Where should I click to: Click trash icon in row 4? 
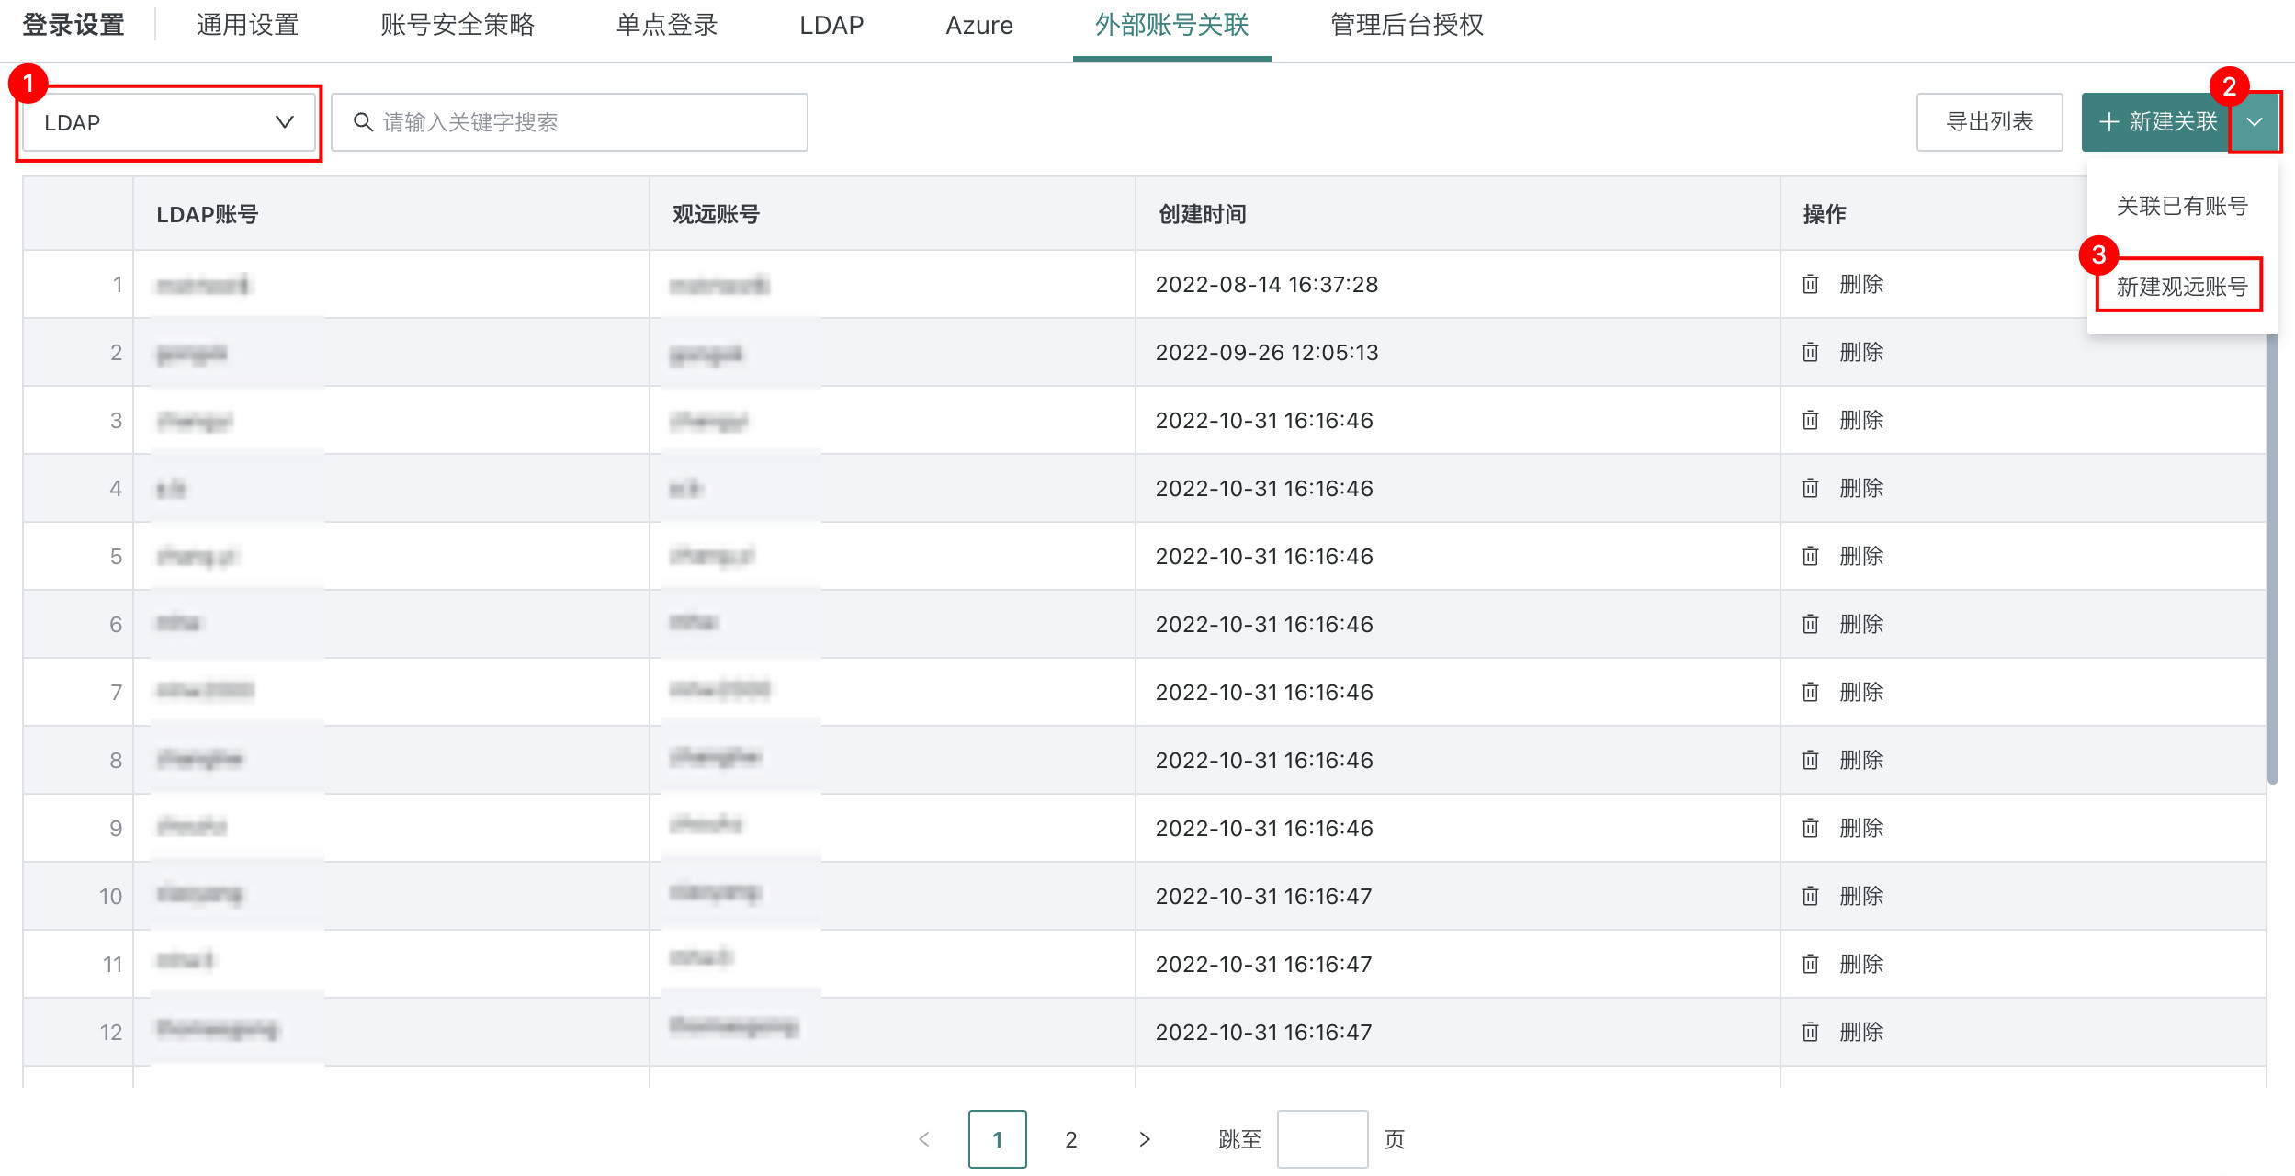(1810, 488)
